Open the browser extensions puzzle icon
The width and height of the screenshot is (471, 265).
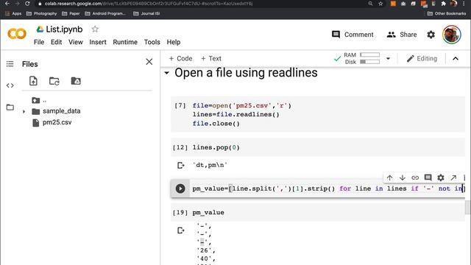[x=443, y=4]
